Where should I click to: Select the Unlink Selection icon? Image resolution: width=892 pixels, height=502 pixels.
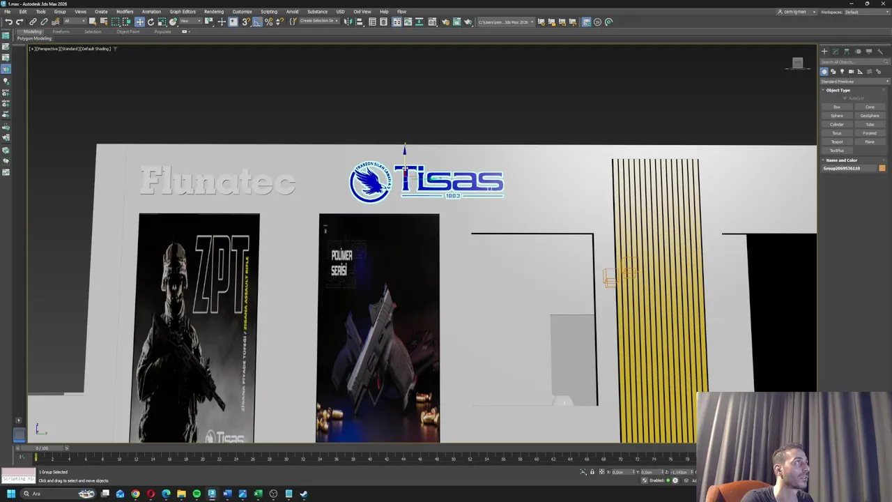tap(44, 22)
